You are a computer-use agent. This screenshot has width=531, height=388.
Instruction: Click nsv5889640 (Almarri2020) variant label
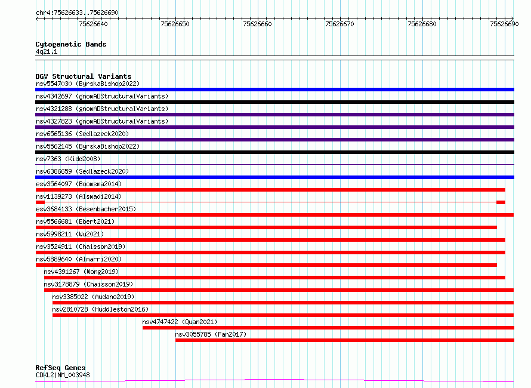(x=79, y=259)
